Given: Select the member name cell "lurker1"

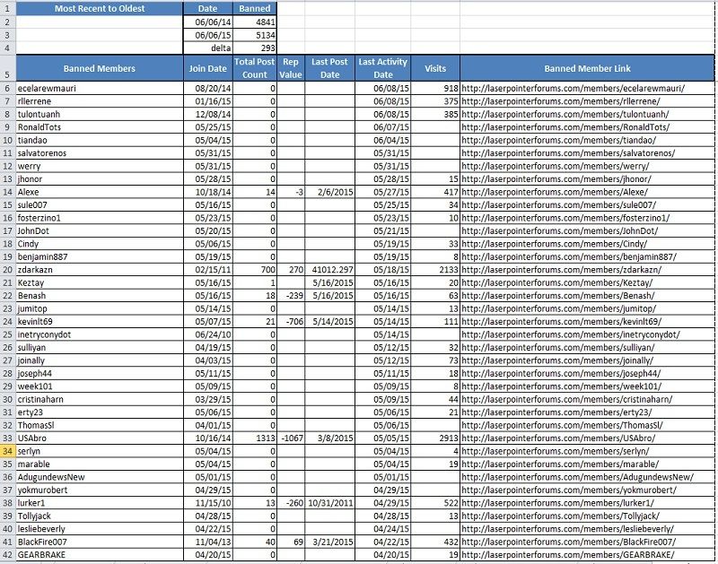Looking at the screenshot, I should (x=100, y=503).
